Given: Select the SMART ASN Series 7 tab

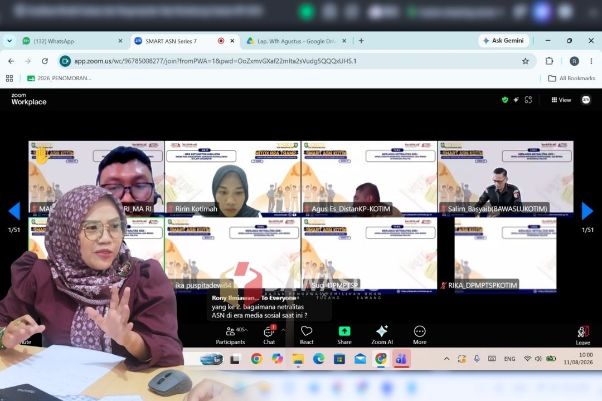Looking at the screenshot, I should click(185, 41).
